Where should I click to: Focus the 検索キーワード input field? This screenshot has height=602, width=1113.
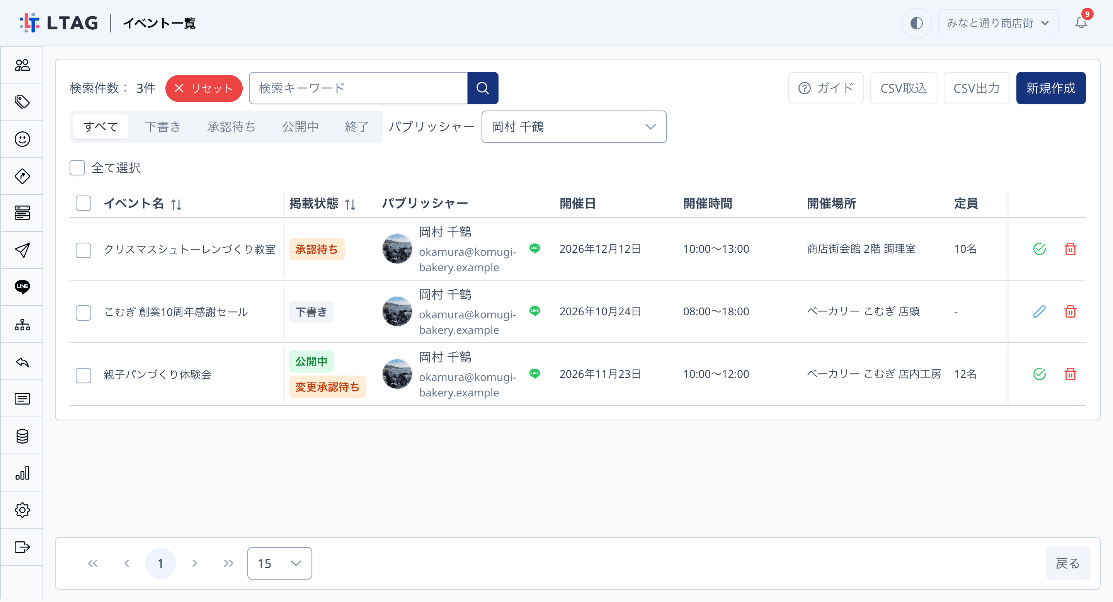[358, 88]
